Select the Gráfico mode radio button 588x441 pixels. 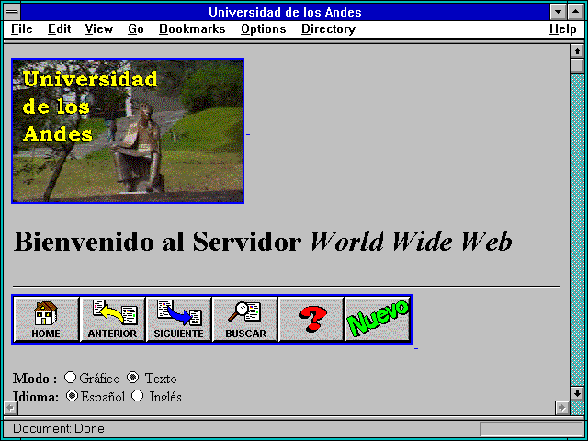[70, 378]
